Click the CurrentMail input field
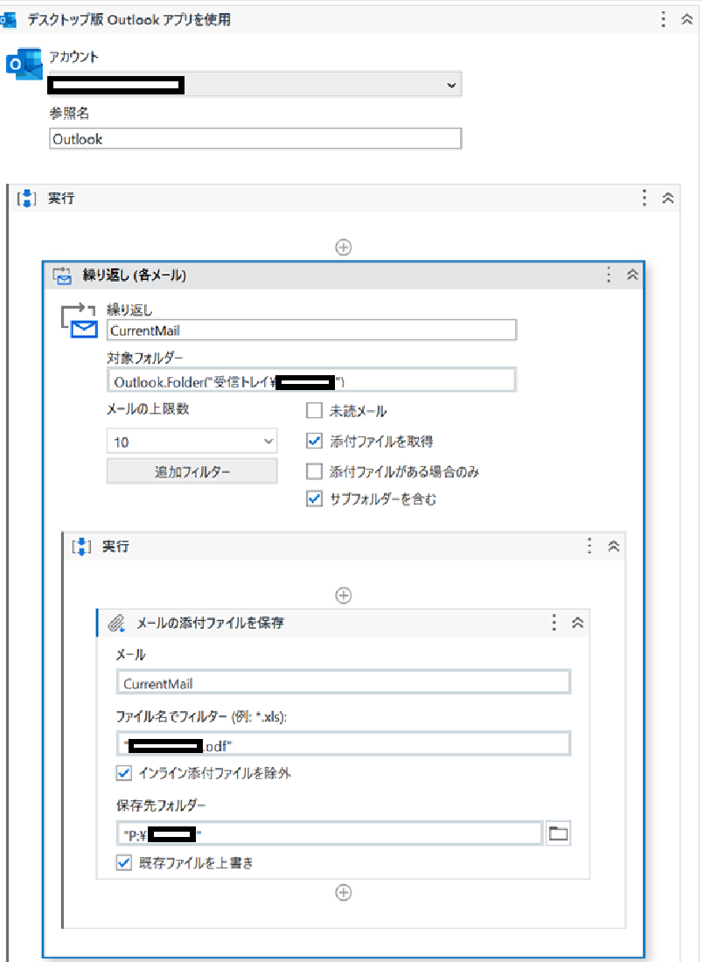The image size is (704, 962). [310, 330]
